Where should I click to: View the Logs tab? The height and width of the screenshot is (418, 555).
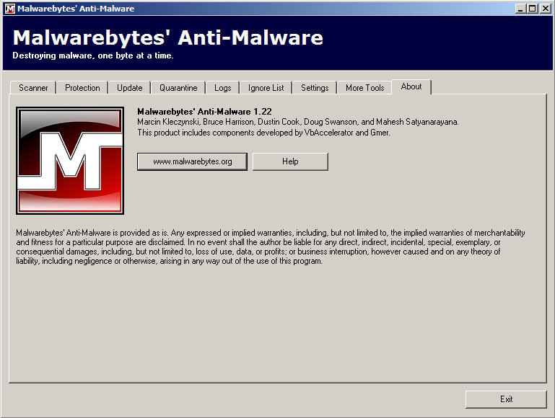[222, 88]
